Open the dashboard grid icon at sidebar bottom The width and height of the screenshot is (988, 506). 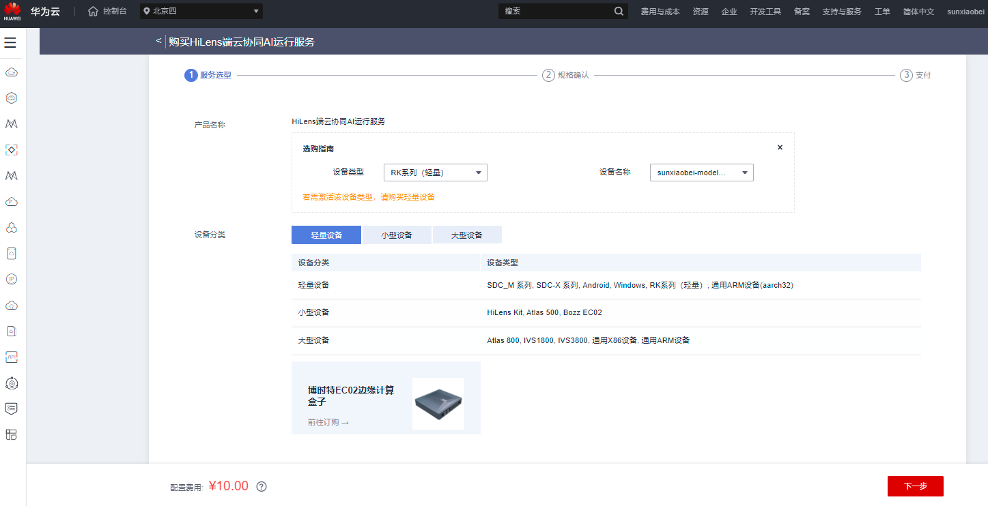click(11, 434)
